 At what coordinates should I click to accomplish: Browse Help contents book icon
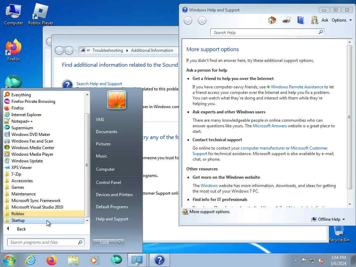[x=301, y=20]
